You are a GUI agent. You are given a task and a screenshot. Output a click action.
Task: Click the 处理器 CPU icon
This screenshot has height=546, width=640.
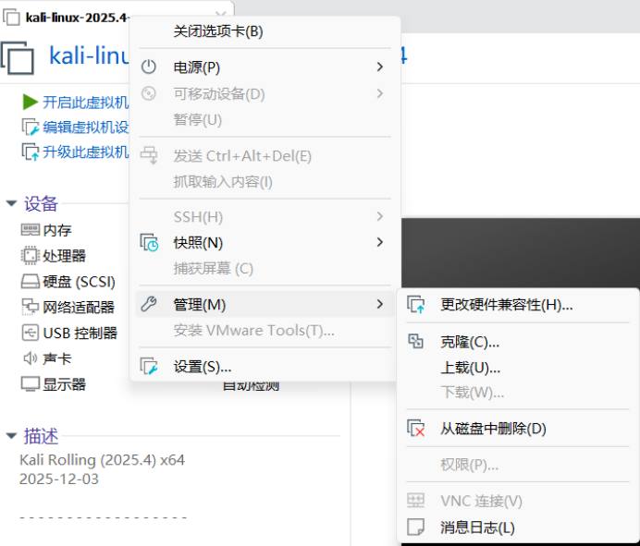[x=30, y=256]
